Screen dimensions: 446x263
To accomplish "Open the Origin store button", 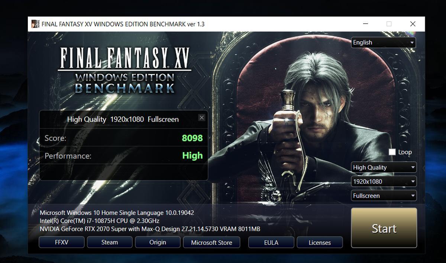I will [158, 242].
